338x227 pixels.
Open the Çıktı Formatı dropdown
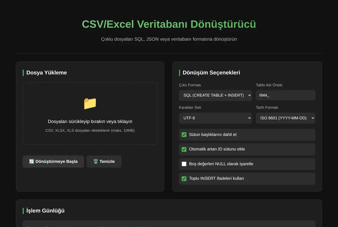pos(215,95)
